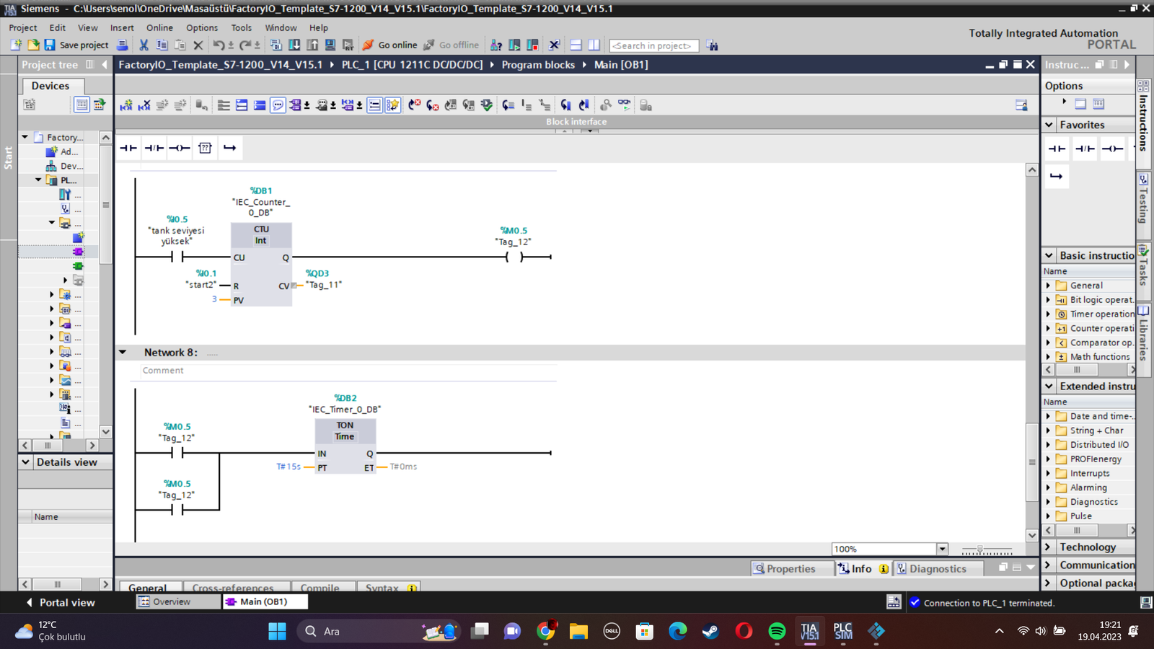Collapse the Basic instructions section
Screen dimensions: 1154x649
click(x=1049, y=255)
